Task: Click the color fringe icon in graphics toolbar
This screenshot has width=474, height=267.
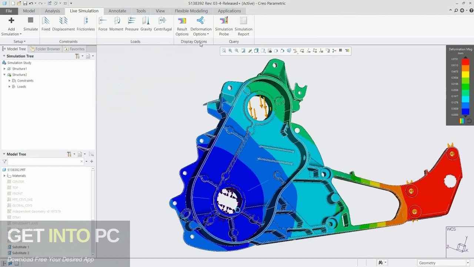Action: pyautogui.click(x=347, y=51)
